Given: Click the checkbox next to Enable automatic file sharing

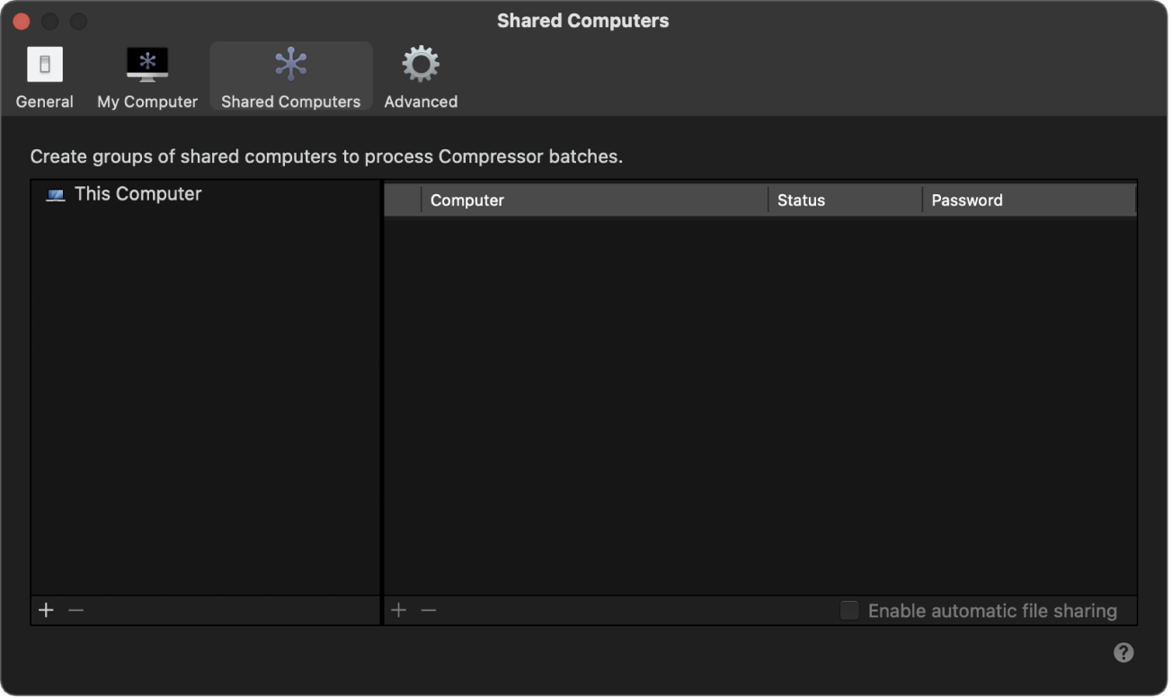Looking at the screenshot, I should tap(848, 610).
